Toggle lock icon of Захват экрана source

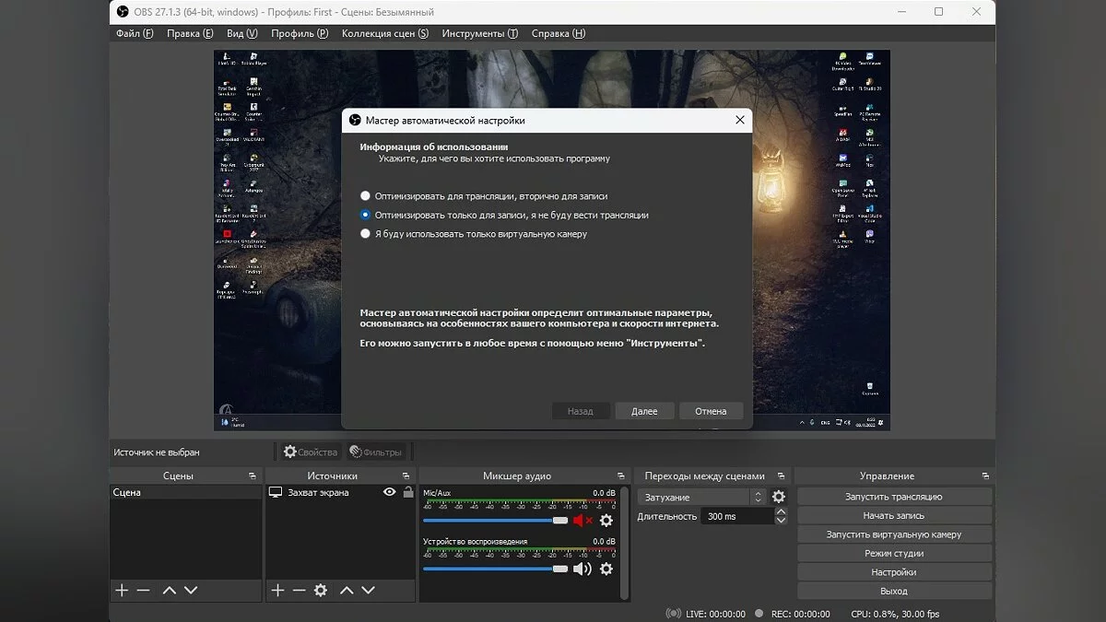click(x=407, y=492)
